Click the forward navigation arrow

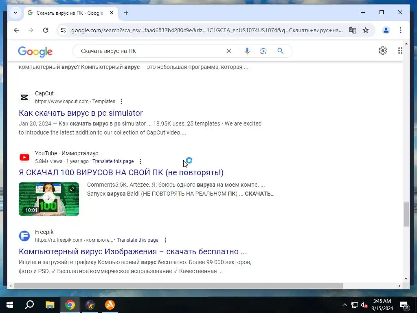click(x=31, y=30)
